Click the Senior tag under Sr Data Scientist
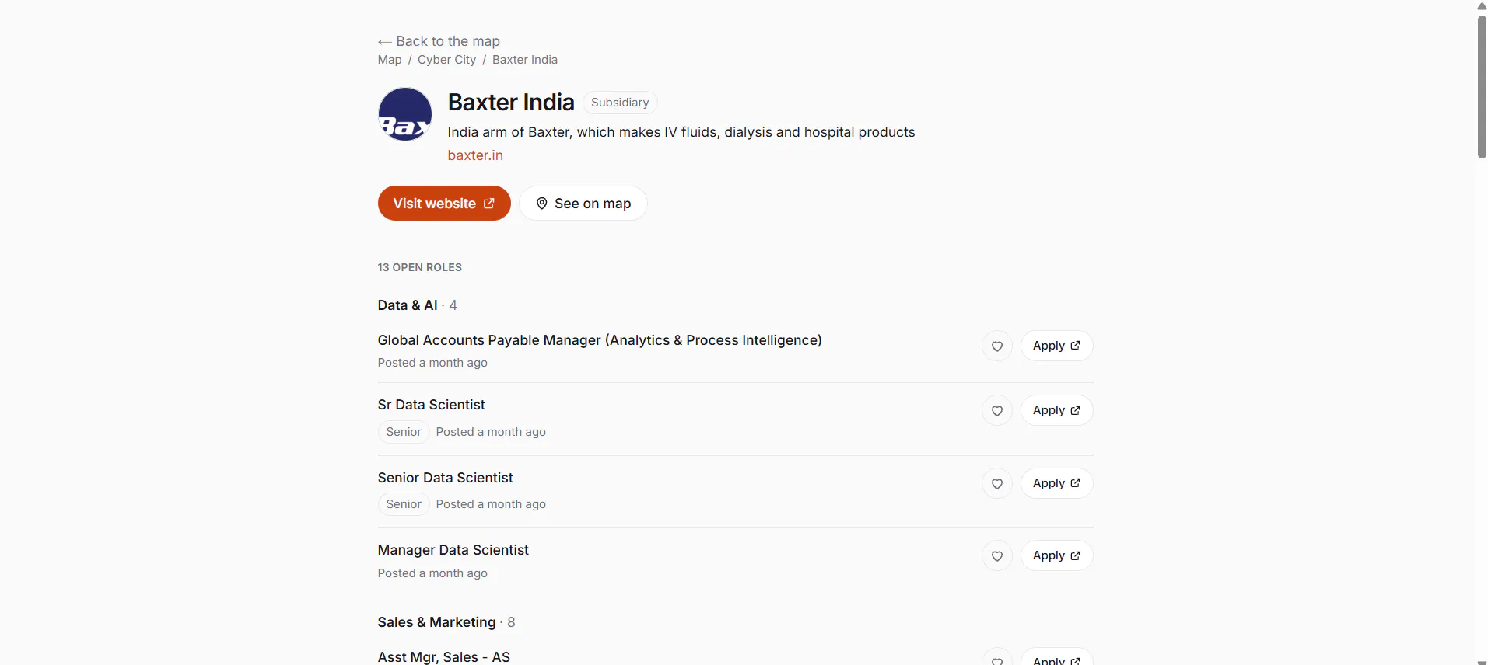 point(404,432)
